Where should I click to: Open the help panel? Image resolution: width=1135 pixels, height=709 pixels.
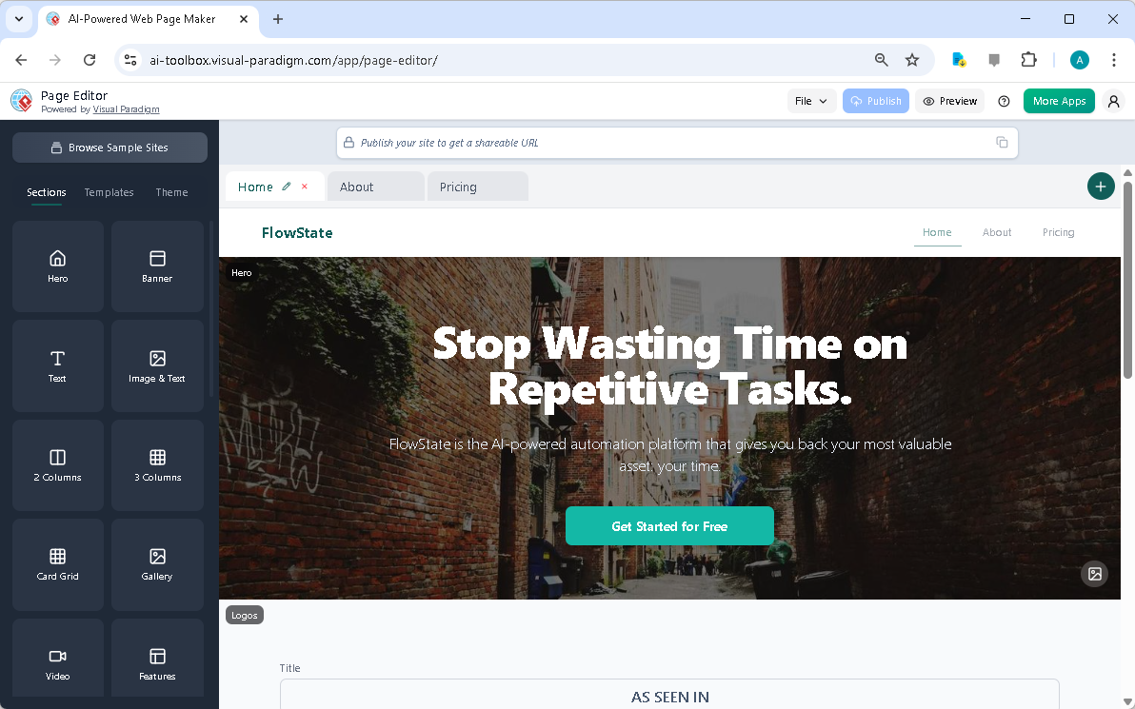click(1004, 101)
